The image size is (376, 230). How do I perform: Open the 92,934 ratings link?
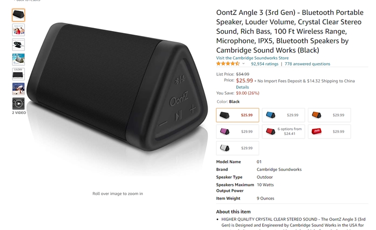[x=265, y=64]
